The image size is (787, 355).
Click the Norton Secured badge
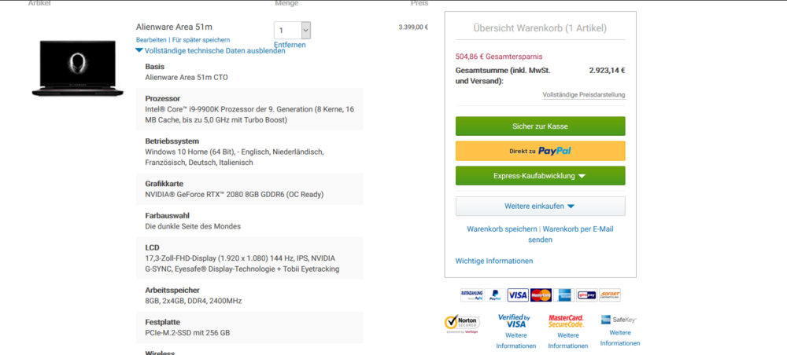pyautogui.click(x=462, y=324)
